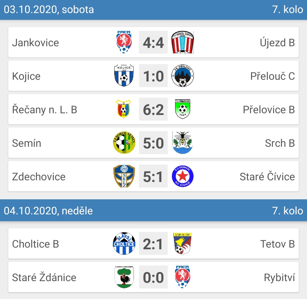Click the TJ Sokol St. Čívice star logo

tap(182, 176)
